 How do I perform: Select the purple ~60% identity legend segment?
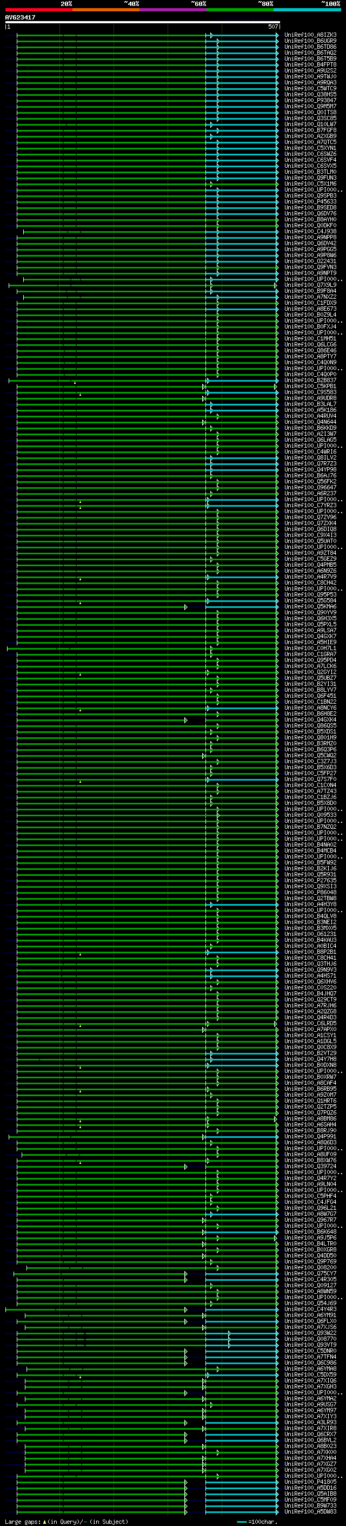[174, 10]
